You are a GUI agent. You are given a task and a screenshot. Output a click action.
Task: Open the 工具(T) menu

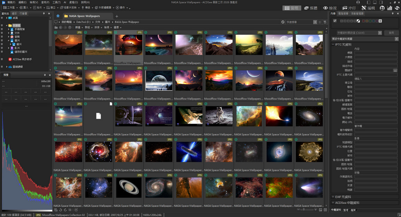(x=56, y=2)
